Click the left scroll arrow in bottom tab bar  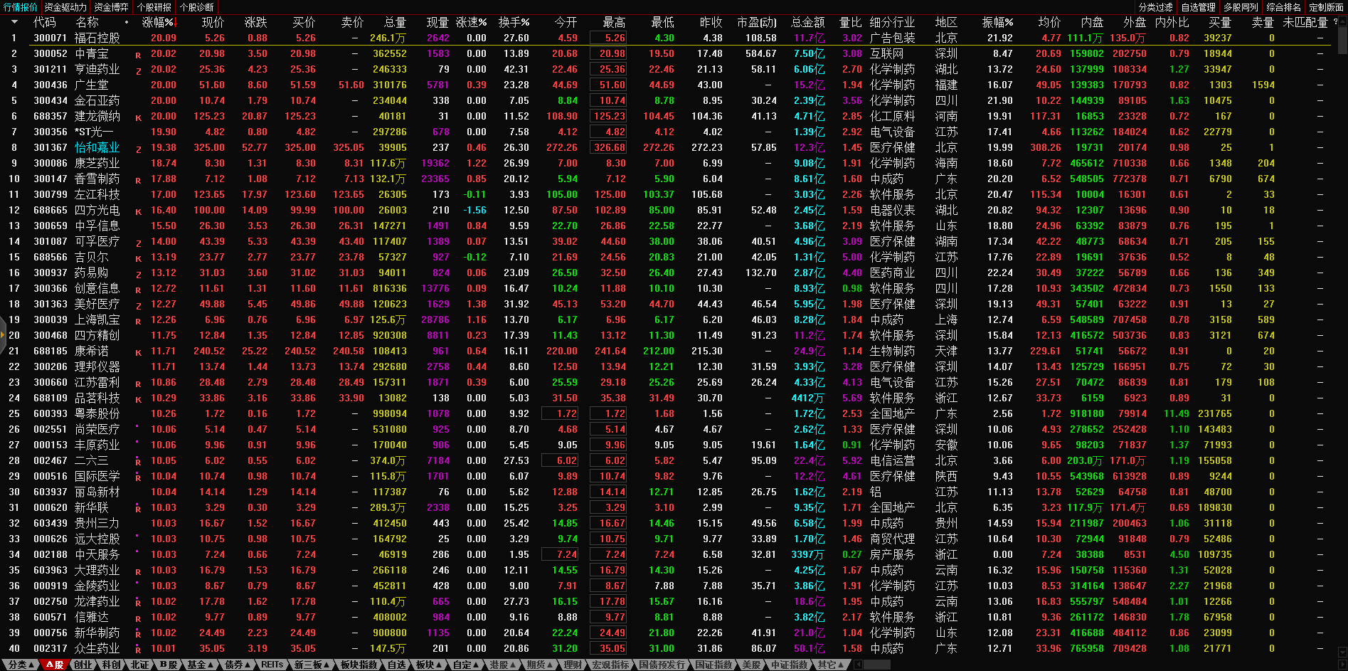859,665
